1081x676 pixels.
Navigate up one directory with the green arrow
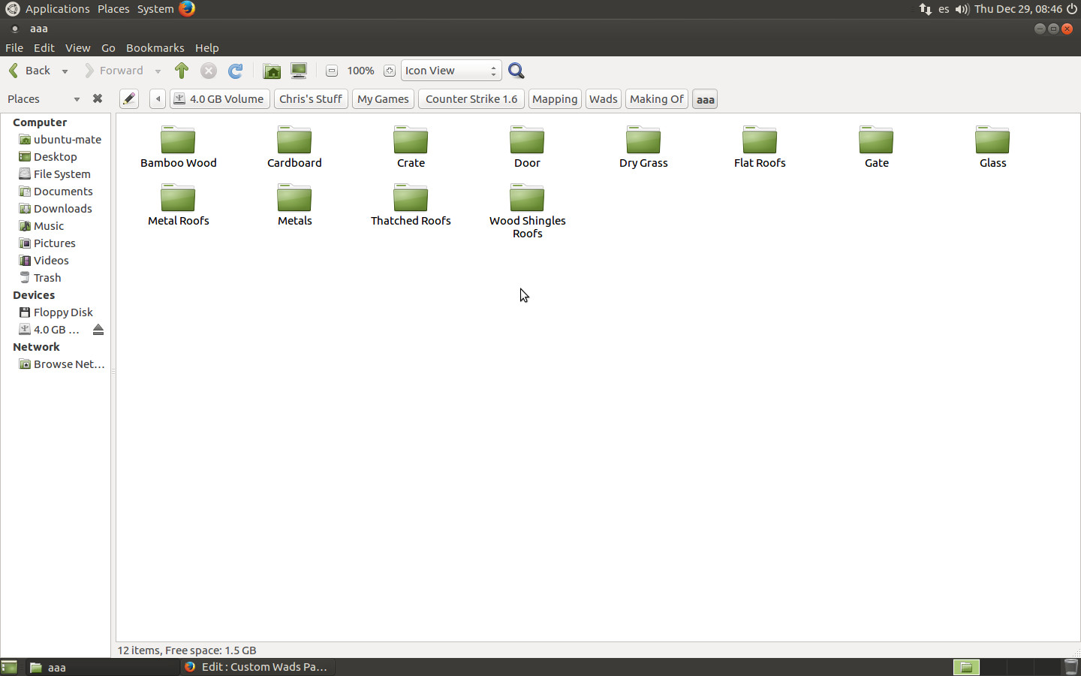pyautogui.click(x=181, y=70)
